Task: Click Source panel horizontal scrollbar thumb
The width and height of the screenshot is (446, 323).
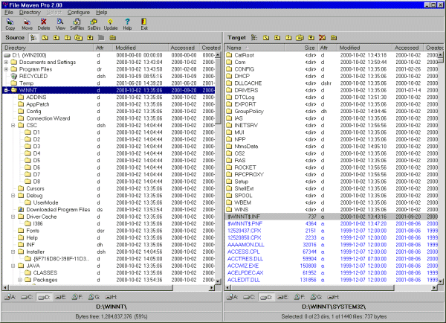Action: coord(91,288)
